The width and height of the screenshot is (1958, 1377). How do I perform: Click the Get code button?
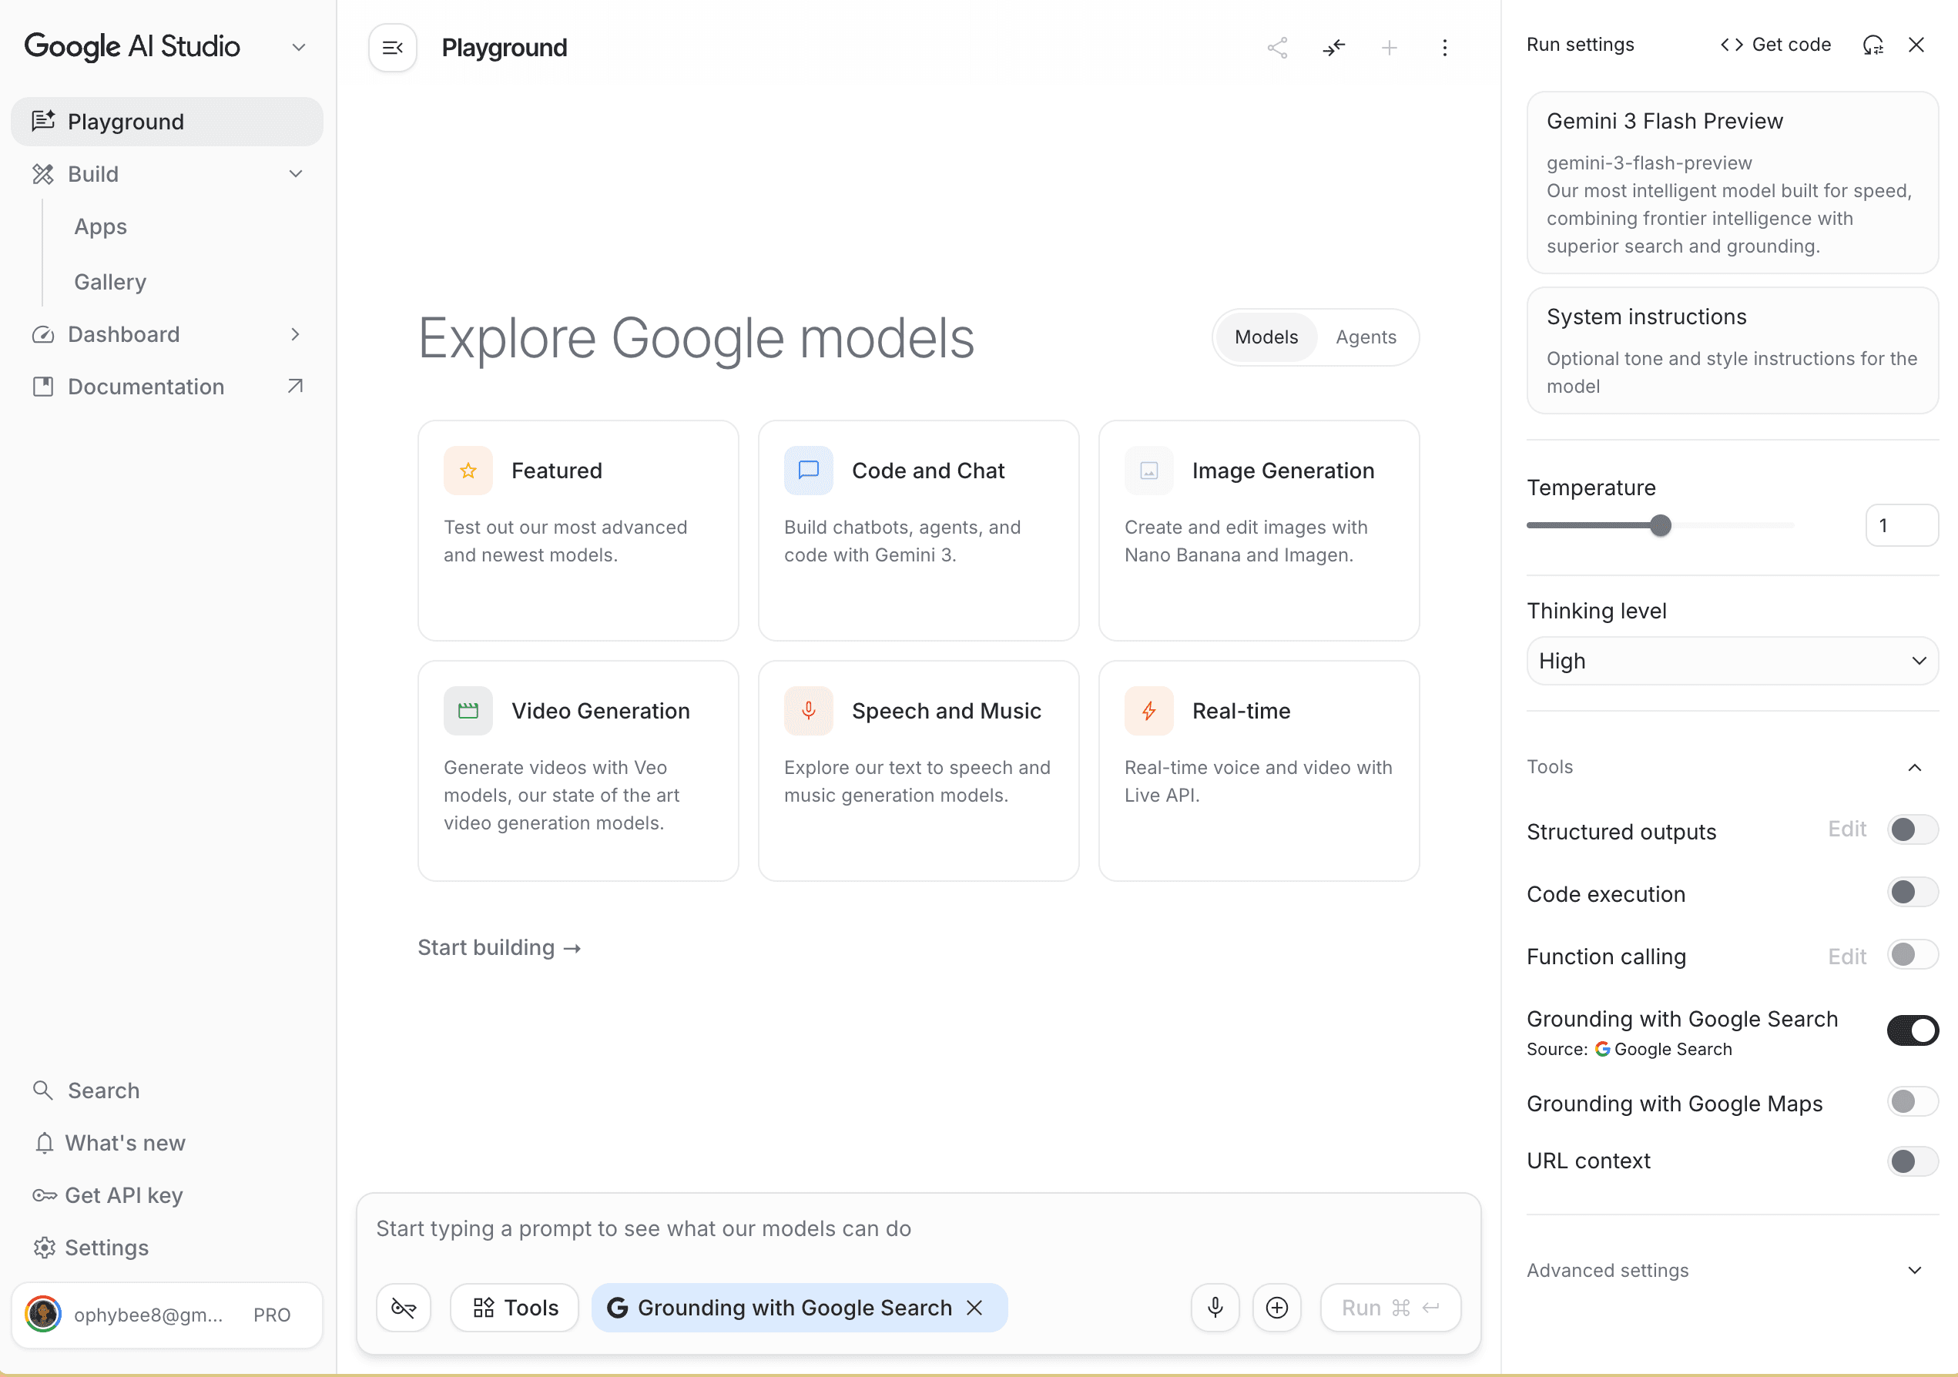[x=1775, y=45]
